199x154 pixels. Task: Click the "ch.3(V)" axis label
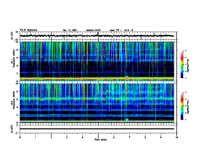(x=12, y=129)
